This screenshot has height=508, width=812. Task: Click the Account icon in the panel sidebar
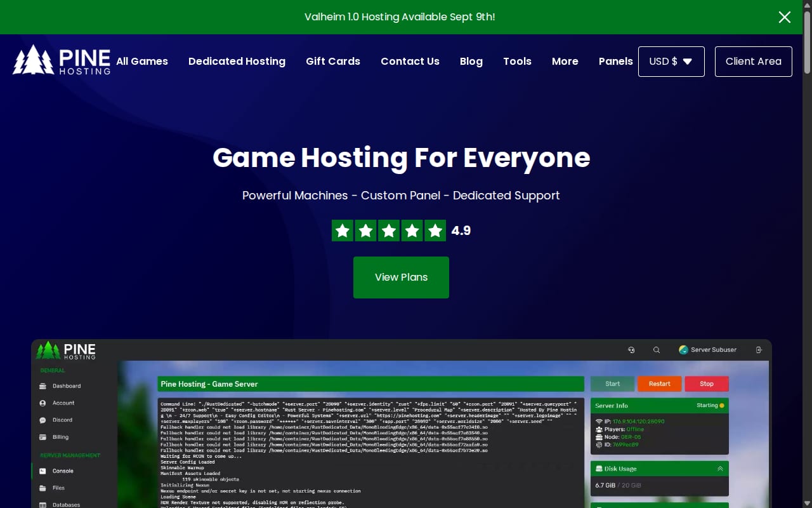pyautogui.click(x=43, y=403)
